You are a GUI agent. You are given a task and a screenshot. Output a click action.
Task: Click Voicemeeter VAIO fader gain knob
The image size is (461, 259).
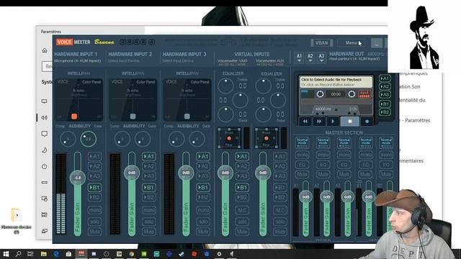225,173
